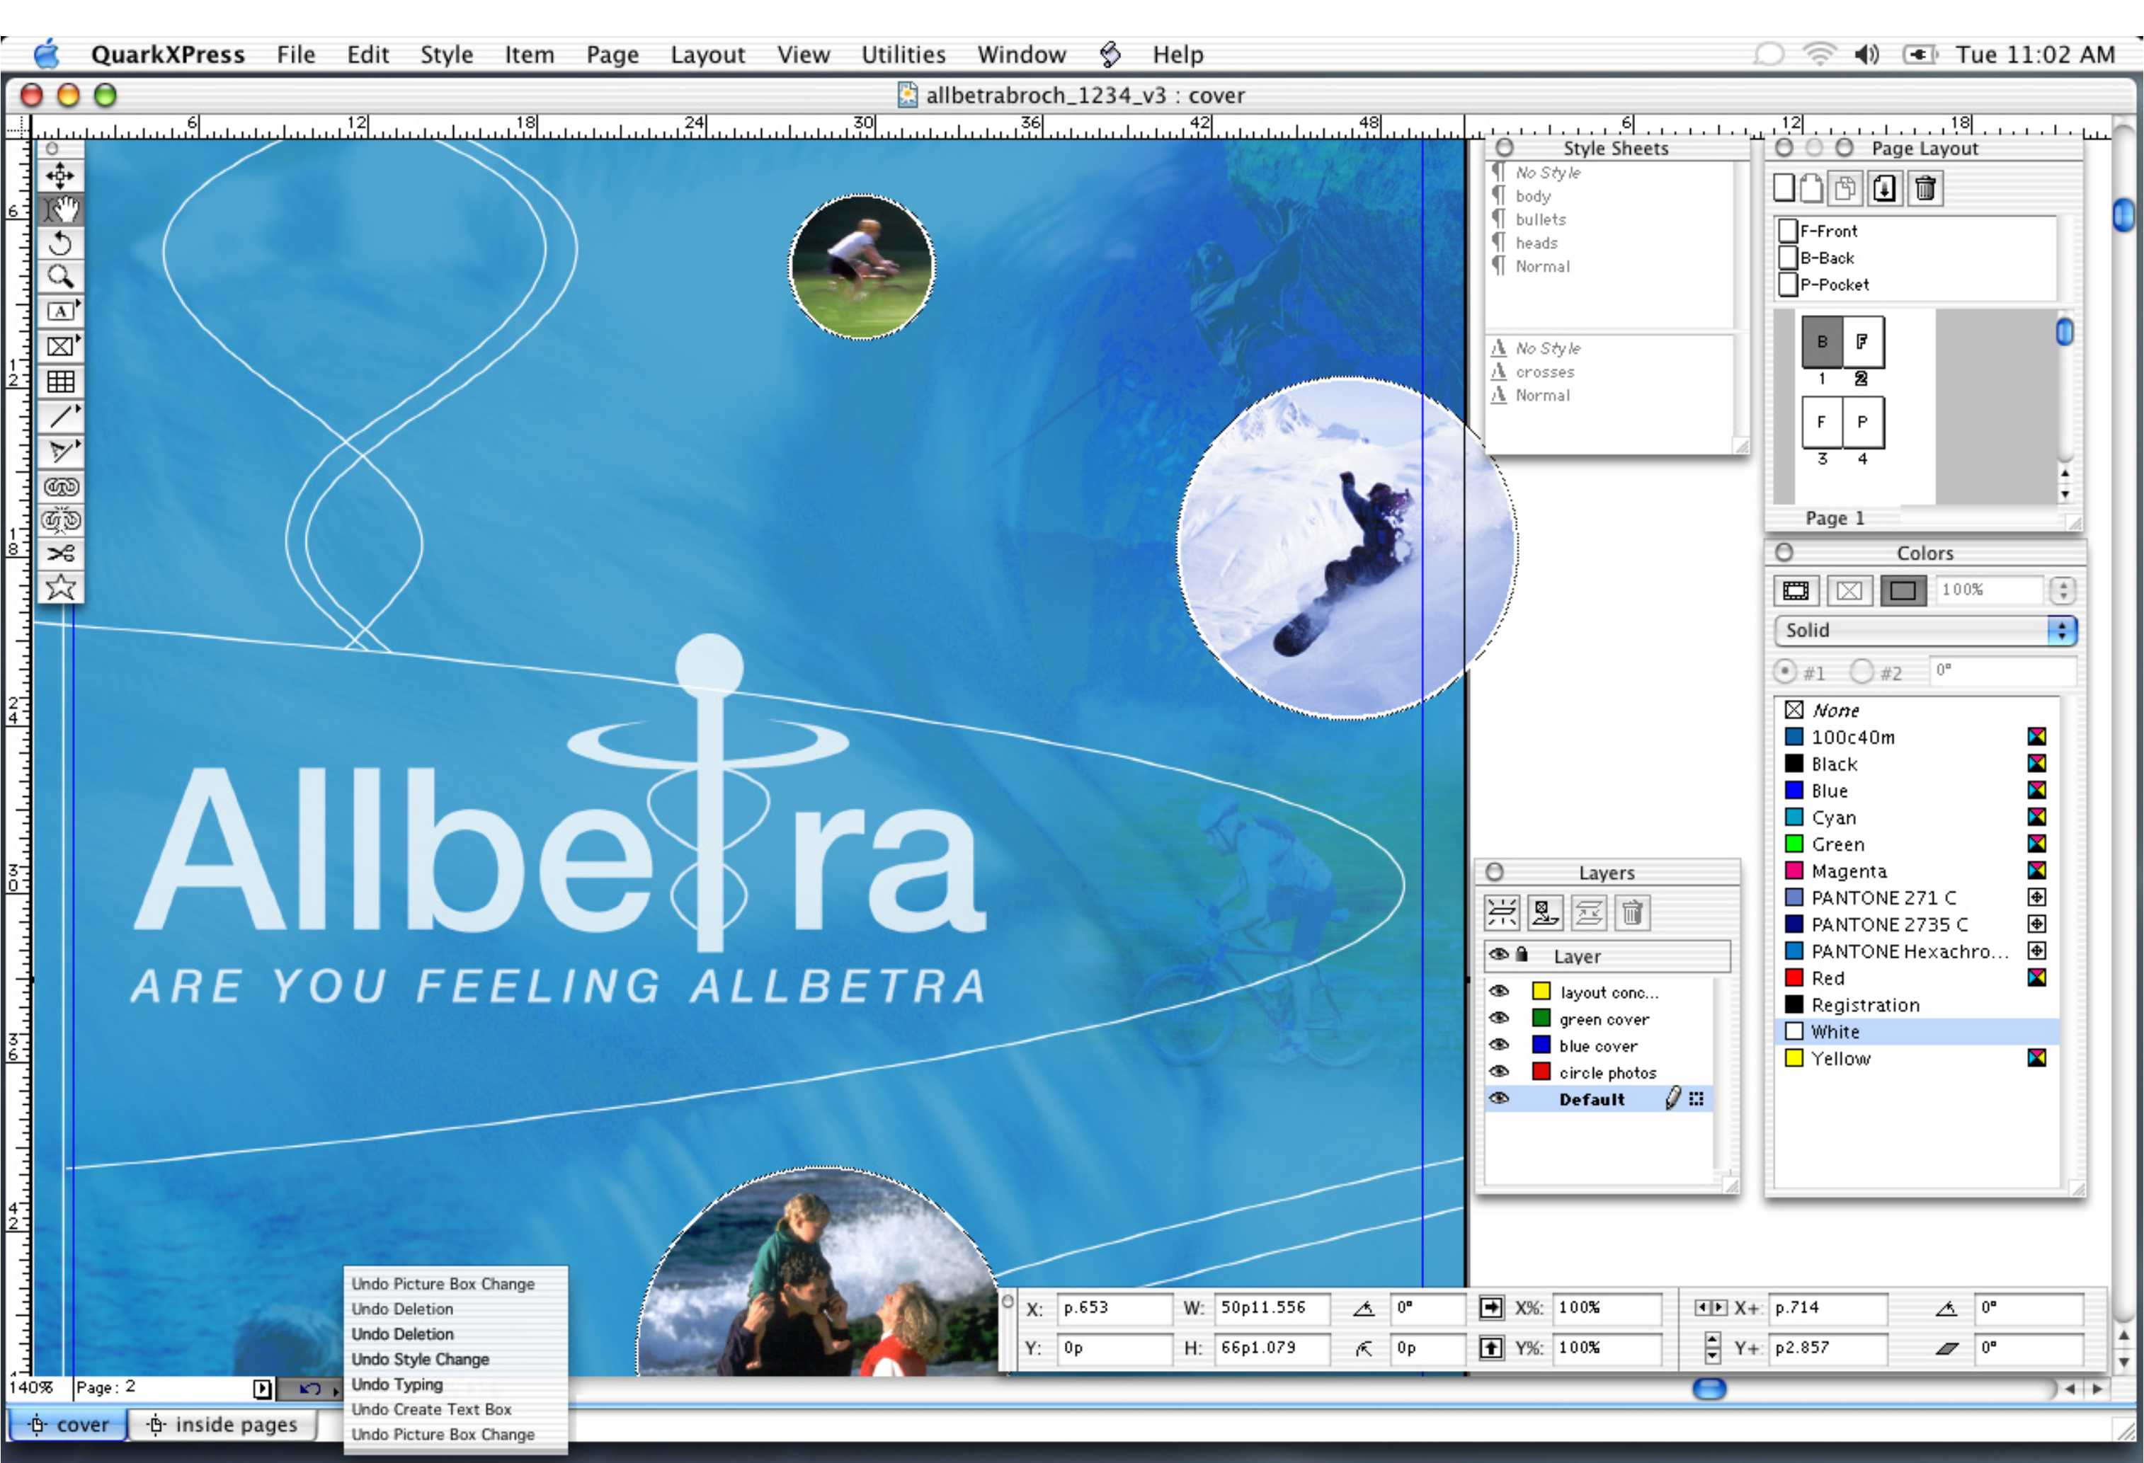The height and width of the screenshot is (1463, 2144).
Task: Select the Line tool
Action: (61, 416)
